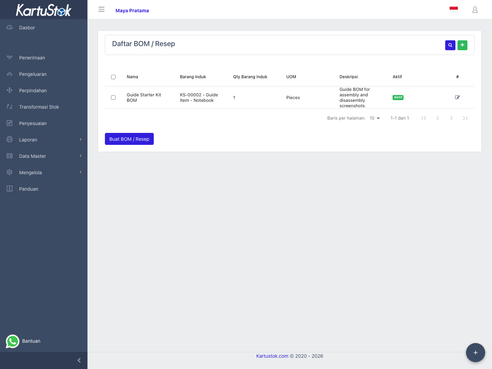Viewport: 492px width, 369px height.
Task: Open Penerimaan menu item
Action: 44,58
